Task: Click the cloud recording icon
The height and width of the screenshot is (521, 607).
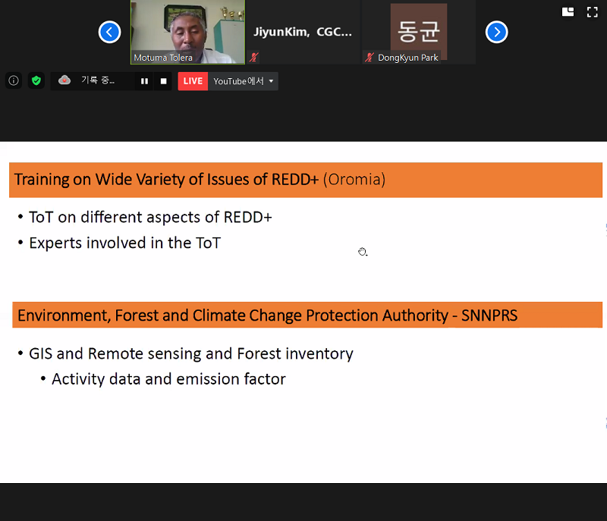Action: click(x=64, y=80)
